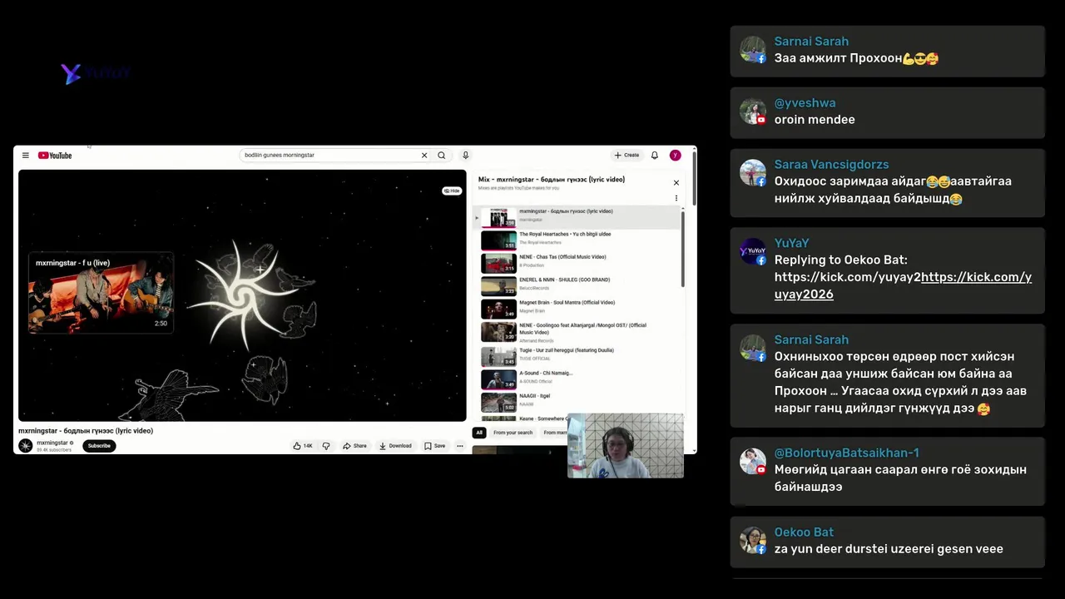Open the mxrningstar channel avatar
This screenshot has width=1065, height=599.
(26, 446)
